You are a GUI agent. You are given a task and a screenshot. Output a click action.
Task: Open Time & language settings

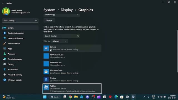20,59
